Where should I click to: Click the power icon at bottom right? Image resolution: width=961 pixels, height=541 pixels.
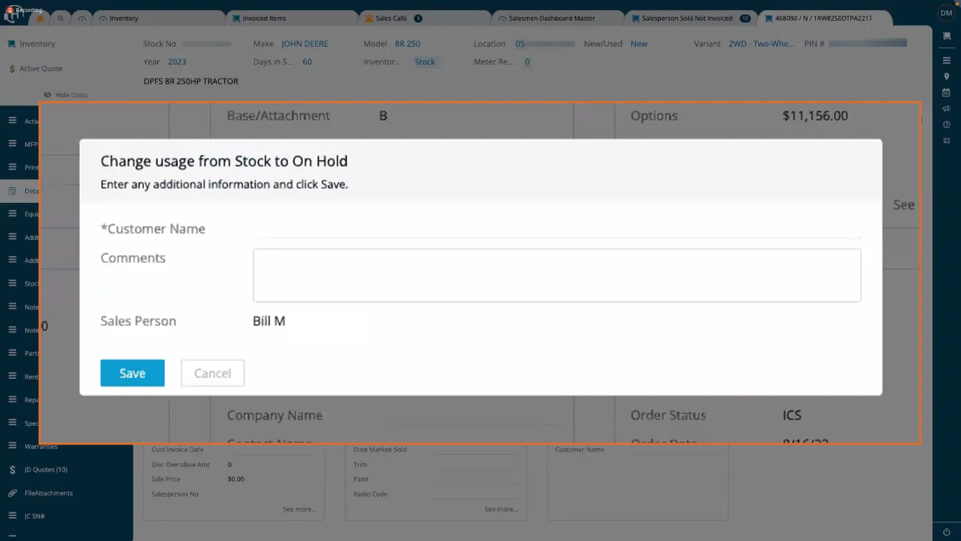[x=947, y=532]
